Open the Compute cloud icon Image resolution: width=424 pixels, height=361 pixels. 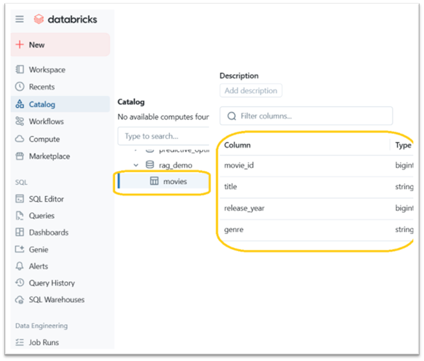19,139
